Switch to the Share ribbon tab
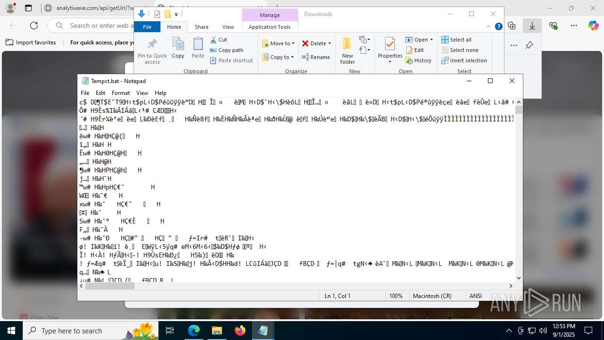This screenshot has height=340, width=604. point(201,27)
